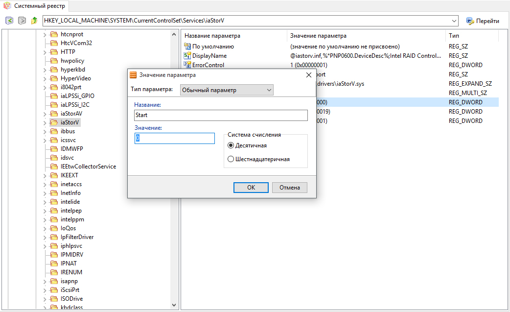
Task: Expand the HTTP tree node
Action: click(45, 52)
